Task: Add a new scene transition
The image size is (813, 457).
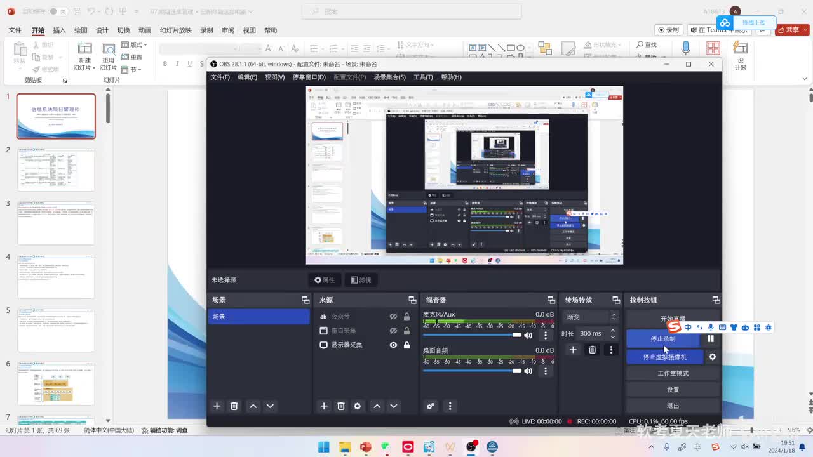Action: 573,350
